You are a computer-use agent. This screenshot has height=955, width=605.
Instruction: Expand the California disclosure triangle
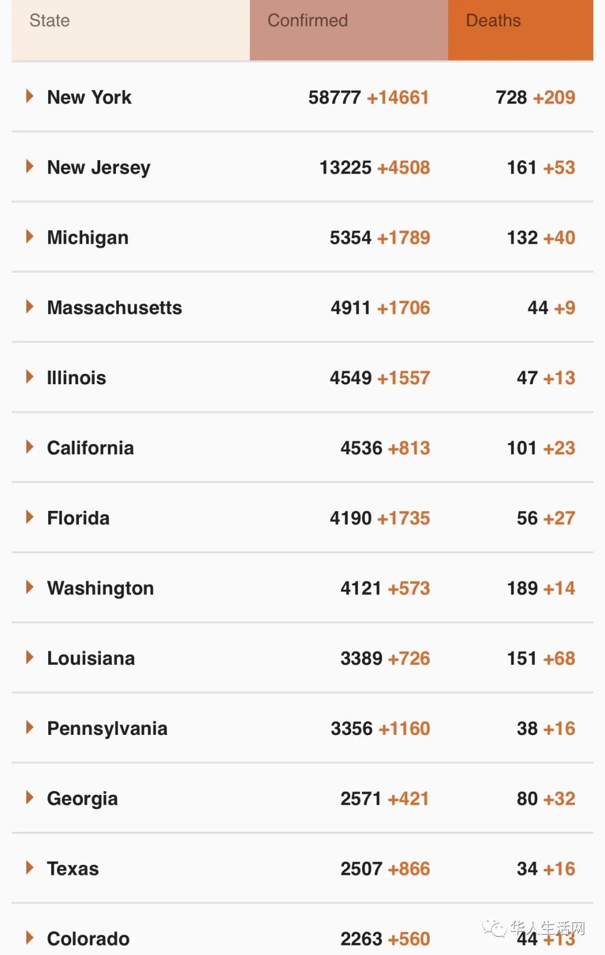[30, 447]
